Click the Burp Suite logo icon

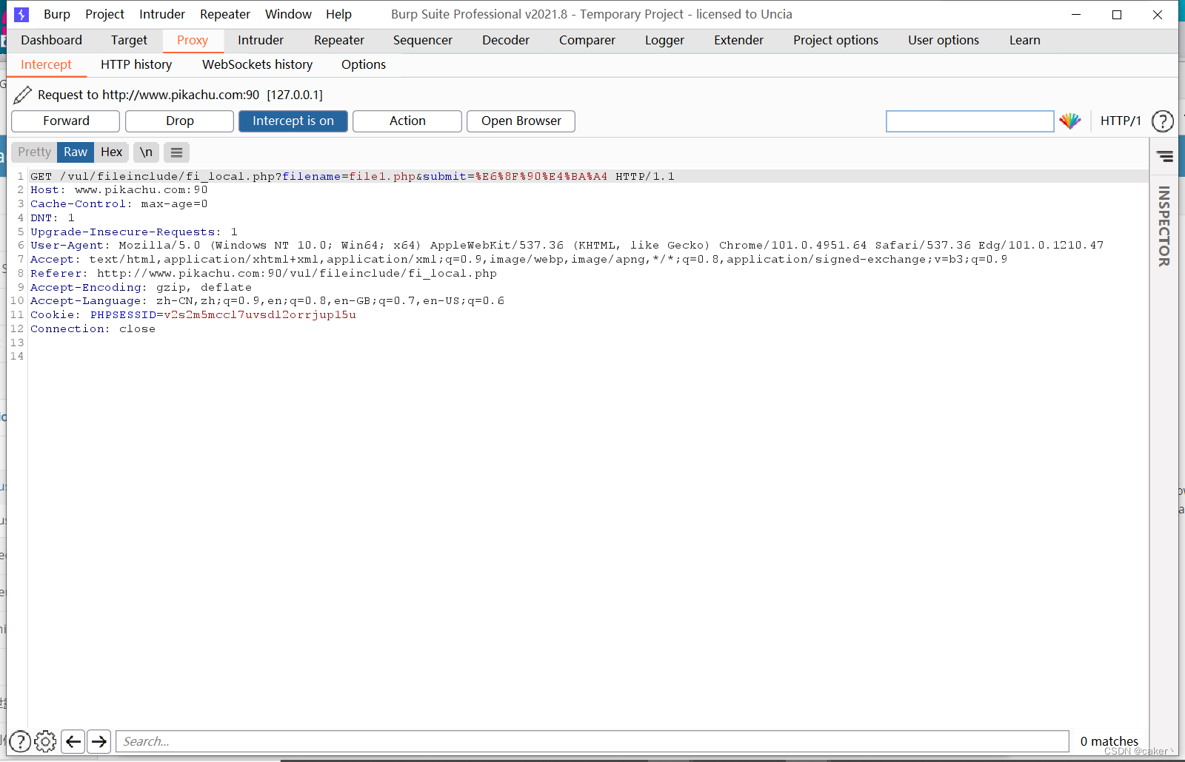21,14
